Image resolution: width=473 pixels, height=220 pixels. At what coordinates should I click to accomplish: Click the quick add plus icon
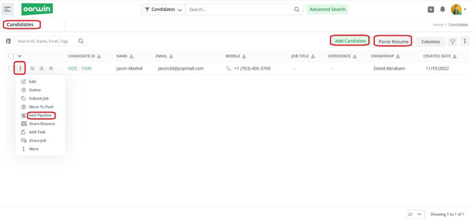431,9
